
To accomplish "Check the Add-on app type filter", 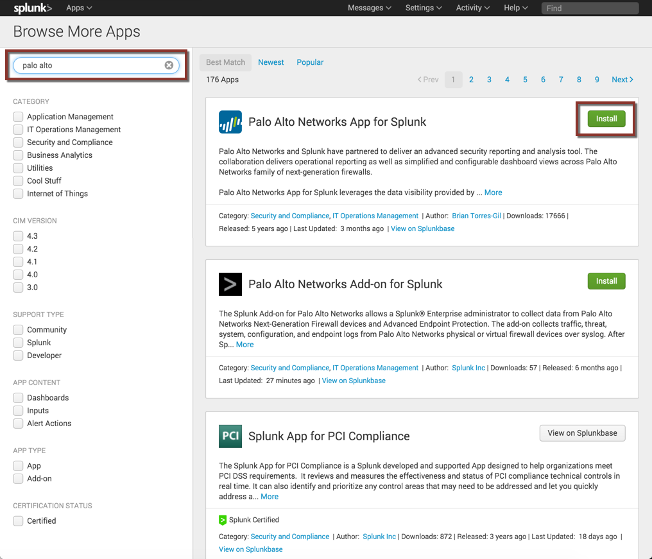I will tap(17, 478).
